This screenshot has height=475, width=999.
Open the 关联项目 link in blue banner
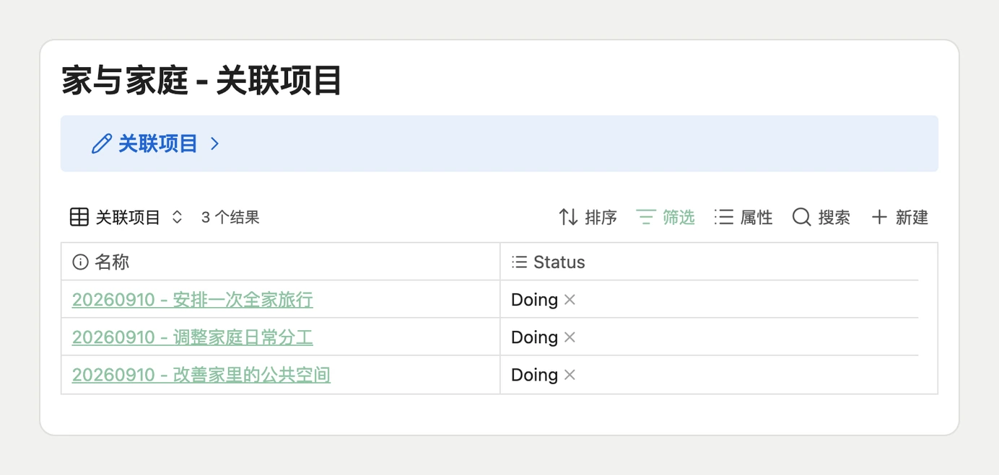[x=158, y=143]
